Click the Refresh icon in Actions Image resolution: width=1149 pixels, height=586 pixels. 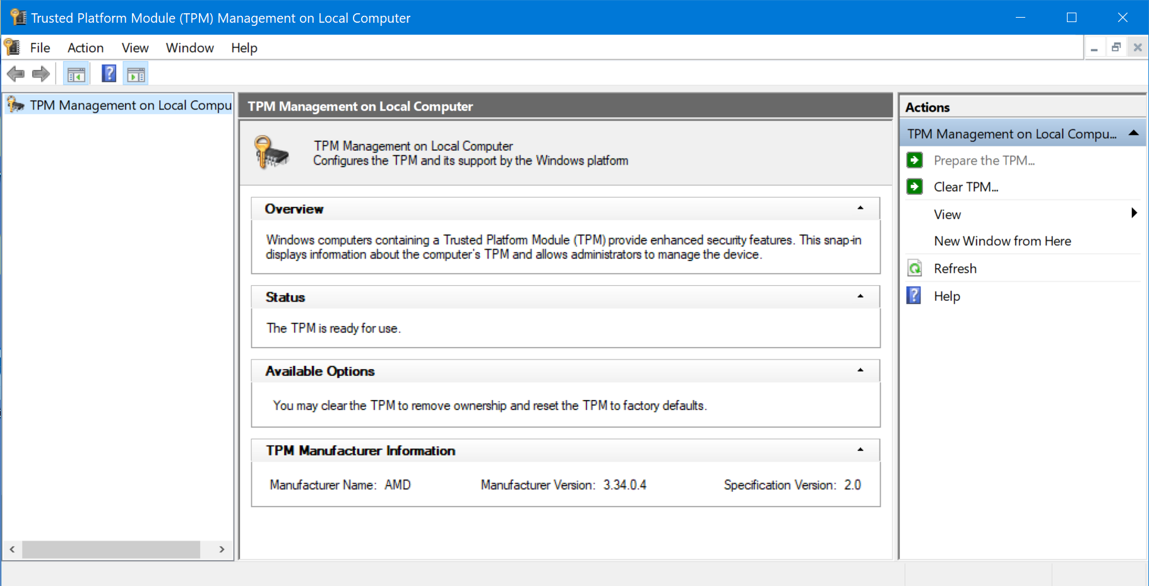pos(914,269)
